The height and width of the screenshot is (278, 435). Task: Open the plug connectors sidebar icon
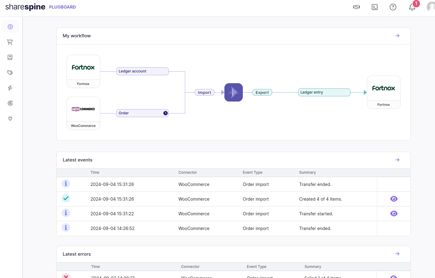(x=10, y=118)
